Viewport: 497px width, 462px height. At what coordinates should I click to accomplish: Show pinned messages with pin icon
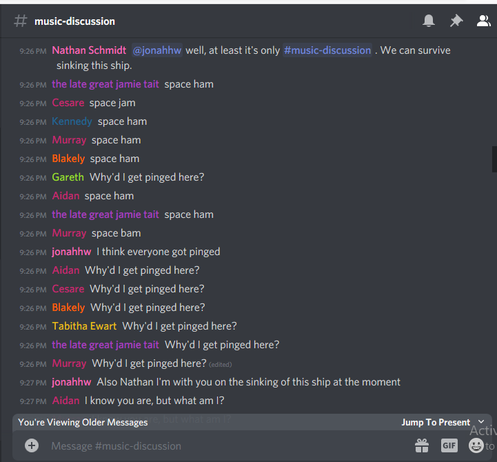point(456,21)
